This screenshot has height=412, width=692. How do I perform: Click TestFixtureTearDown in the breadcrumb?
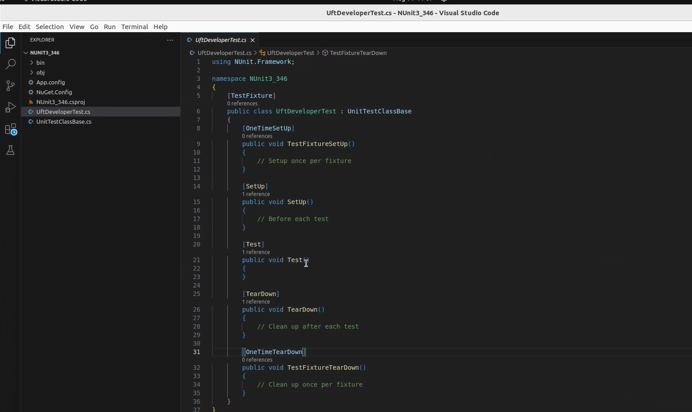point(358,53)
